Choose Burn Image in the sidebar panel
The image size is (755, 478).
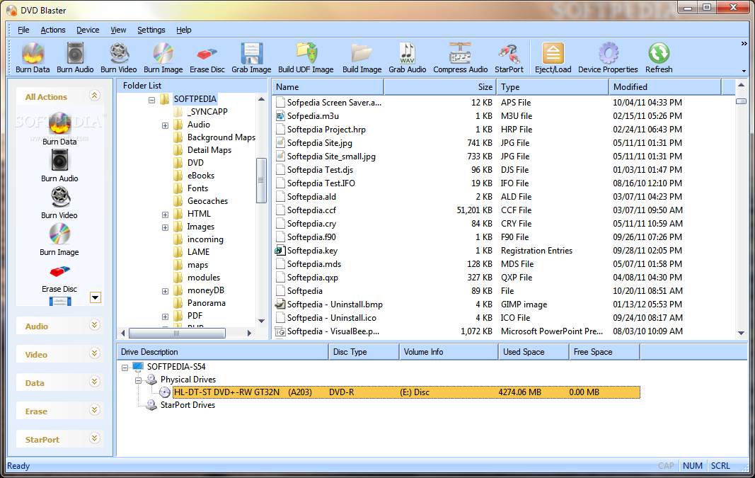click(59, 239)
